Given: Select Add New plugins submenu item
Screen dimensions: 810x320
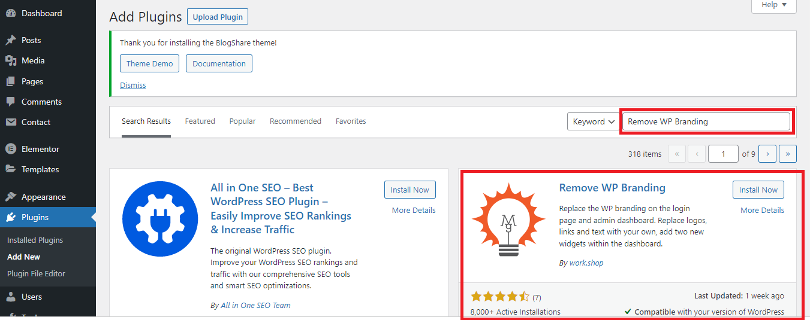Looking at the screenshot, I should (24, 257).
